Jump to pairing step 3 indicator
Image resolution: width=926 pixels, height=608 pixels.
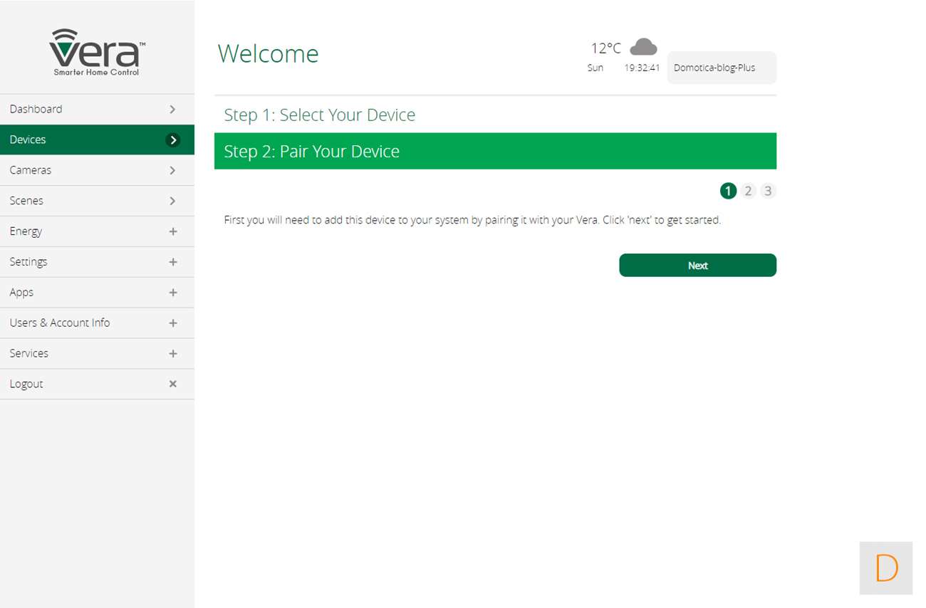(767, 191)
